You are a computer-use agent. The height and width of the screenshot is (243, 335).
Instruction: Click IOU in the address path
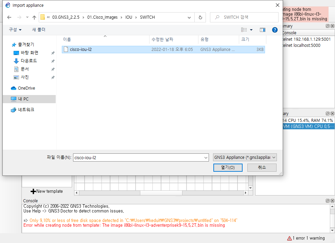click(x=129, y=17)
